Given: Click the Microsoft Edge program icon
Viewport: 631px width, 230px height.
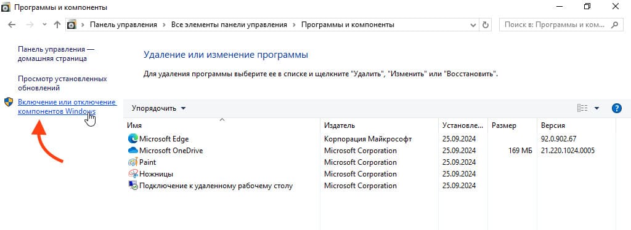Looking at the screenshot, I should click(x=132, y=139).
